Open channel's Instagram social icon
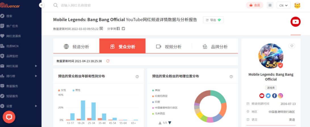 tap(280, 96)
